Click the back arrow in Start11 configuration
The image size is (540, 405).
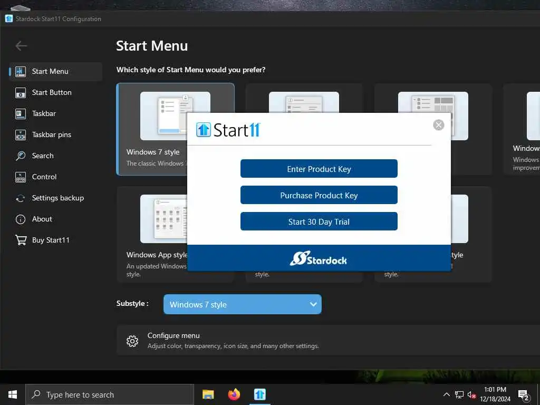tap(21, 45)
